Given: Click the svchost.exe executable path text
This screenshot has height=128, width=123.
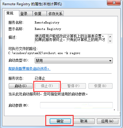Looking at the screenshot, I should click(x=44, y=53).
